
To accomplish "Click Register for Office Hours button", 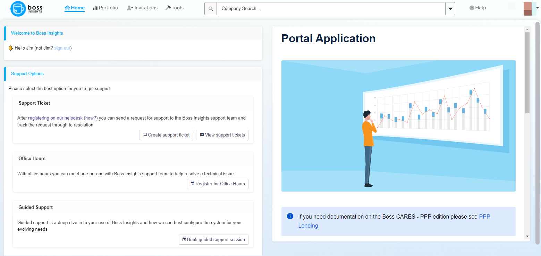I will pyautogui.click(x=218, y=184).
